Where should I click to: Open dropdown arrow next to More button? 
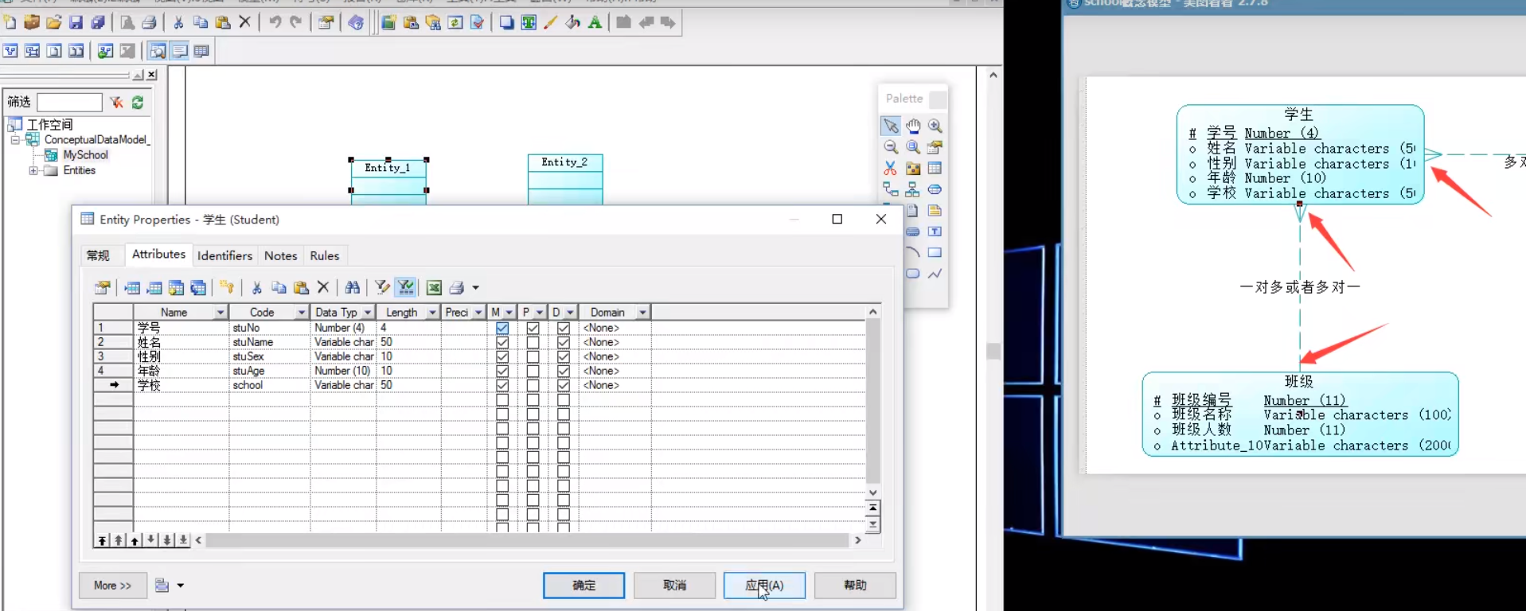181,586
